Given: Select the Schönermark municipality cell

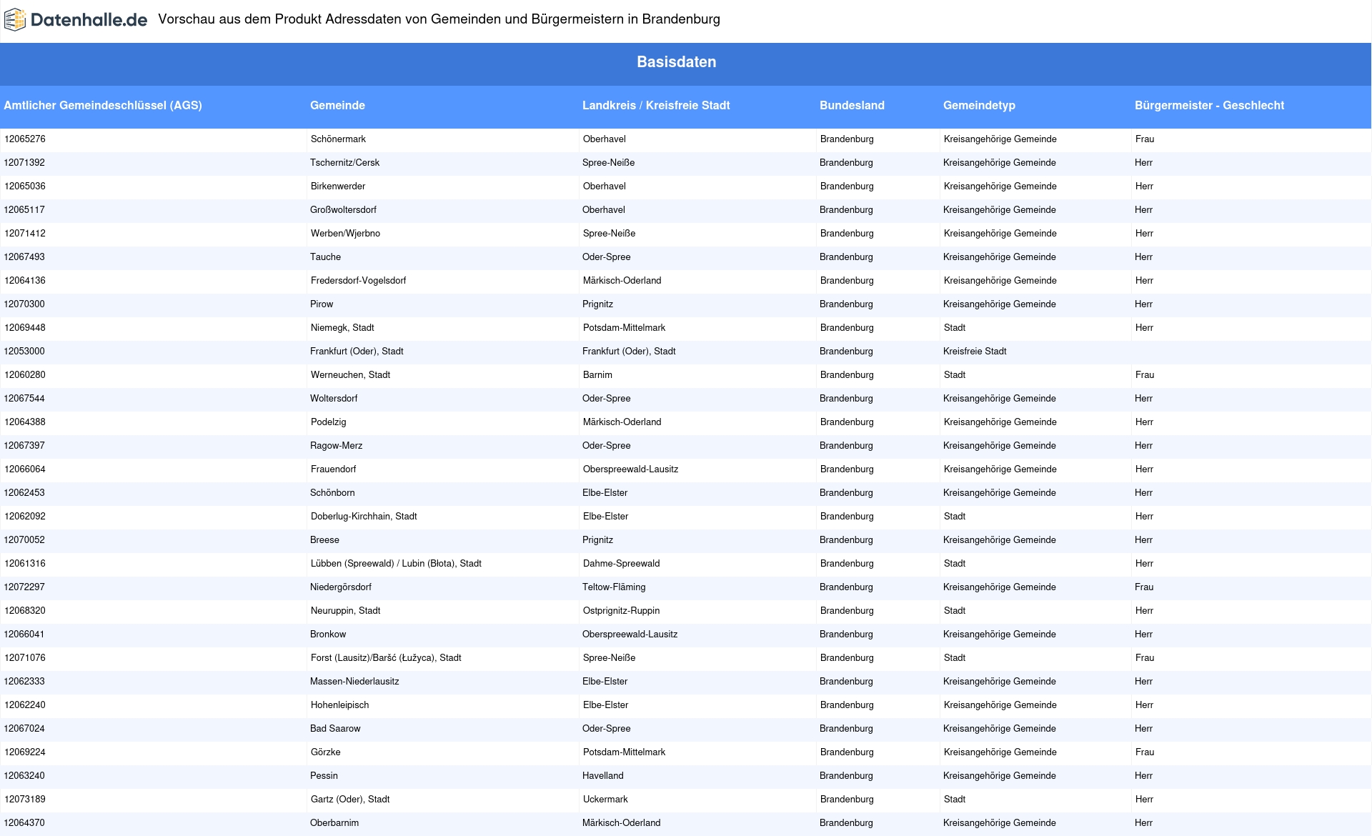Looking at the screenshot, I should [442, 139].
